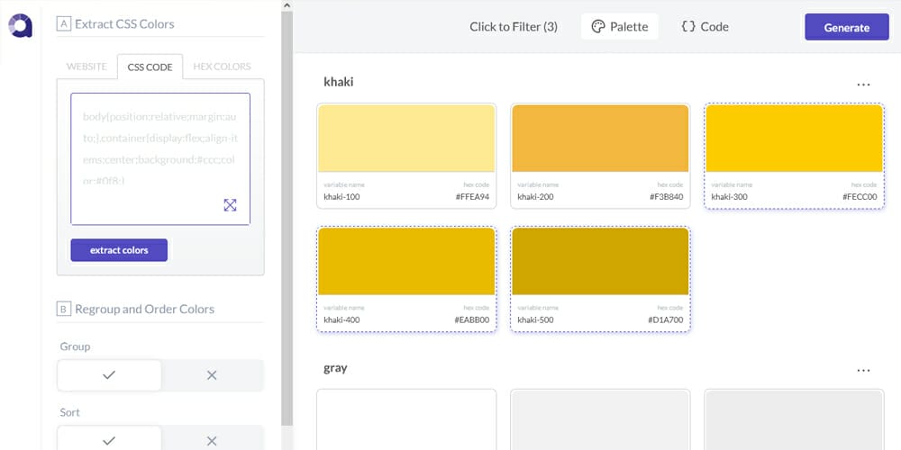Disable Sort with the X option
Viewport: 901px width, 450px height.
tap(212, 440)
